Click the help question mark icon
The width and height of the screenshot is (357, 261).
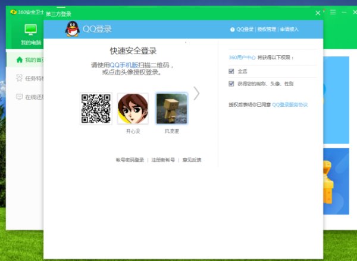pos(232,30)
